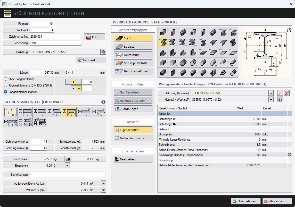Select the ribbed reinforcing bar icon
Viewport: 295px width, 207px height.
233,72
